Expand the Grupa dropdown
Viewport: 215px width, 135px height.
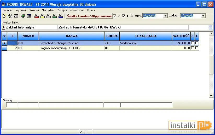tap(166, 16)
